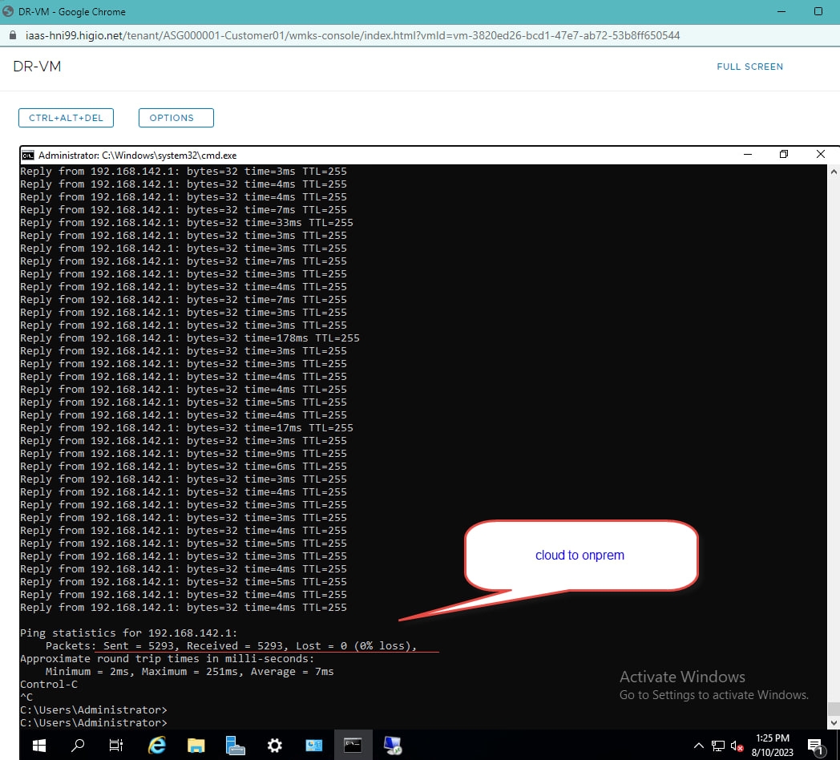Open Task View from the taskbar

pos(116,746)
